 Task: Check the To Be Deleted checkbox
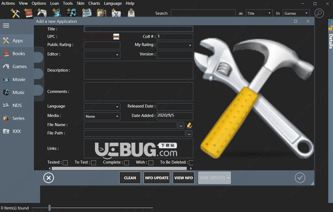point(191,163)
